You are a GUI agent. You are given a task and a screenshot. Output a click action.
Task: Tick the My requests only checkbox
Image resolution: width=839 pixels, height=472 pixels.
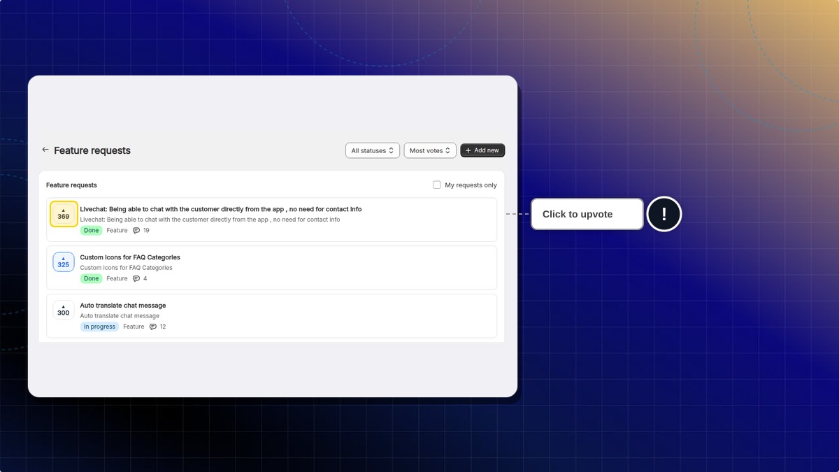[x=437, y=185]
